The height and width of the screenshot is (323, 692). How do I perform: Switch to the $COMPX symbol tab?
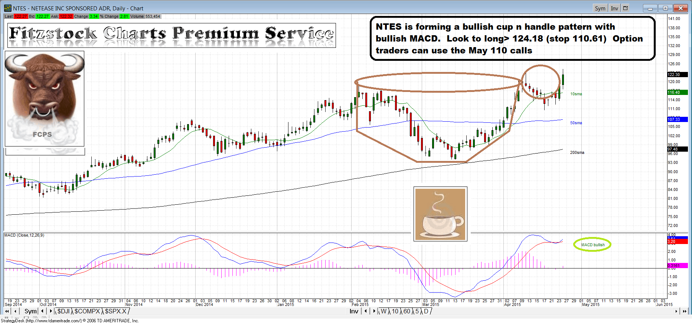tap(87, 312)
